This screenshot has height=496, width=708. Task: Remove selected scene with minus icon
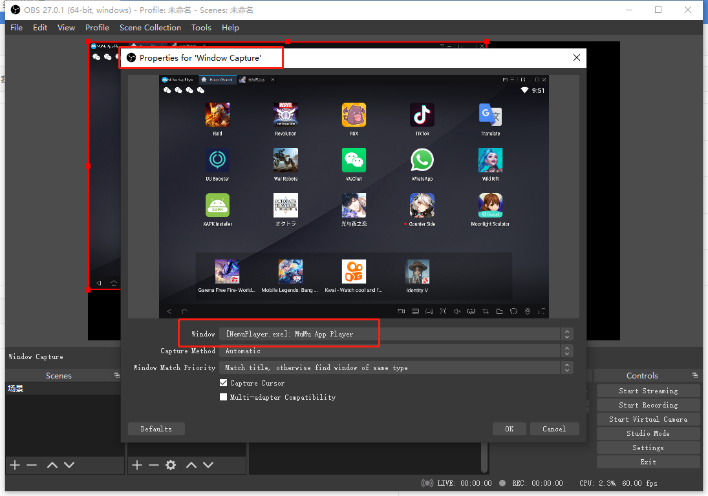[x=32, y=465]
